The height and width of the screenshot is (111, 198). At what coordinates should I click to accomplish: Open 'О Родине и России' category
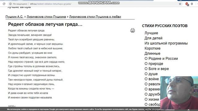(x=161, y=59)
